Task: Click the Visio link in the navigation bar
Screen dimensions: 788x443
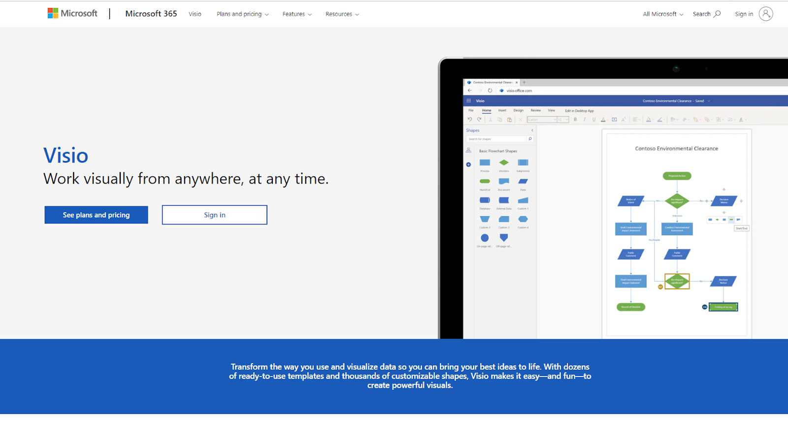Action: [195, 14]
